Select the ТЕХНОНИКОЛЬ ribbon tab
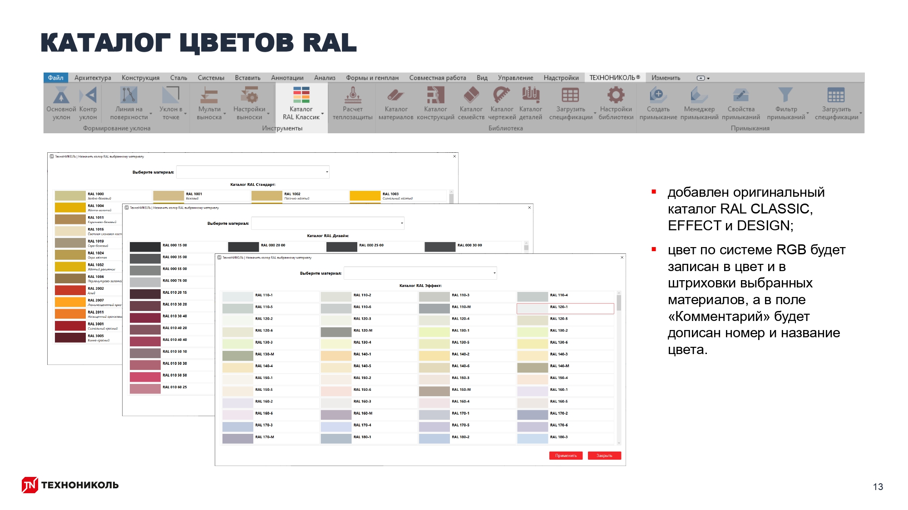908x510 pixels. (615, 78)
